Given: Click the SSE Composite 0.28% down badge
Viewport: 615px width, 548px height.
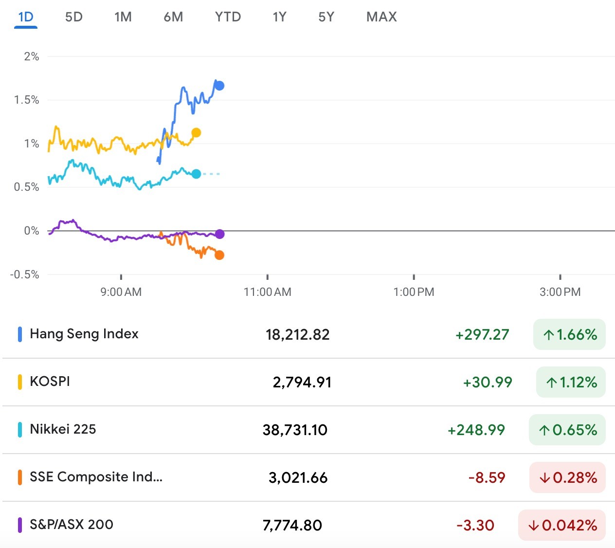Looking at the screenshot, I should pyautogui.click(x=567, y=477).
